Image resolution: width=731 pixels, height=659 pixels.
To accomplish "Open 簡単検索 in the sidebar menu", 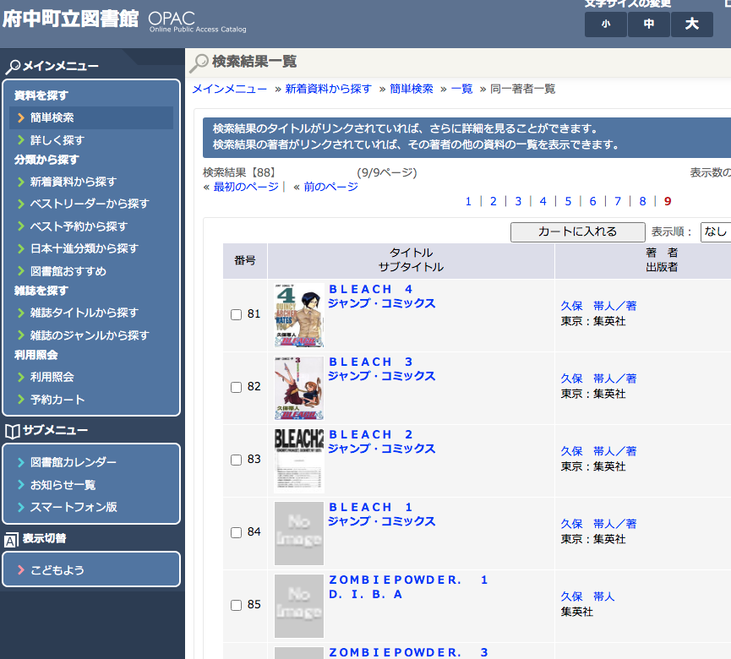I will coord(52,117).
